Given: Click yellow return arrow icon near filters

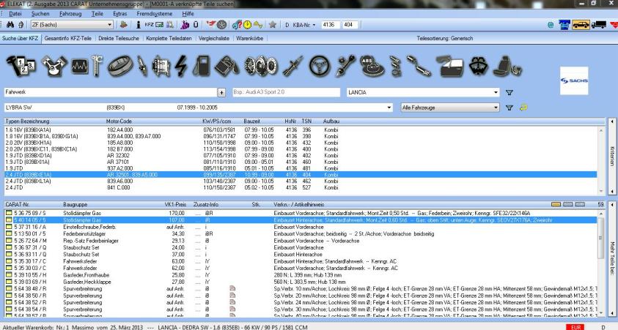Looking at the screenshot, I should click(523, 108).
